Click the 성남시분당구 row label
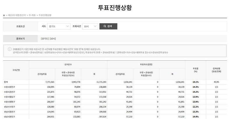 click(9, 117)
